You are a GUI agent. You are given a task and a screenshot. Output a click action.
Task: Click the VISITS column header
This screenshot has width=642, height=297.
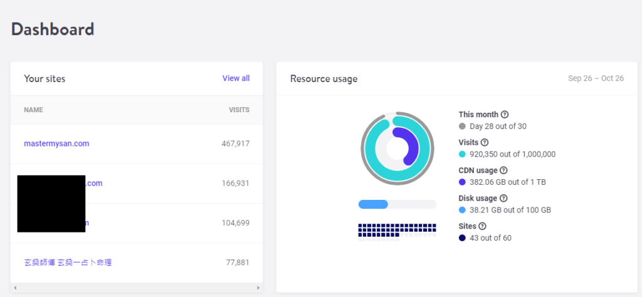(239, 110)
